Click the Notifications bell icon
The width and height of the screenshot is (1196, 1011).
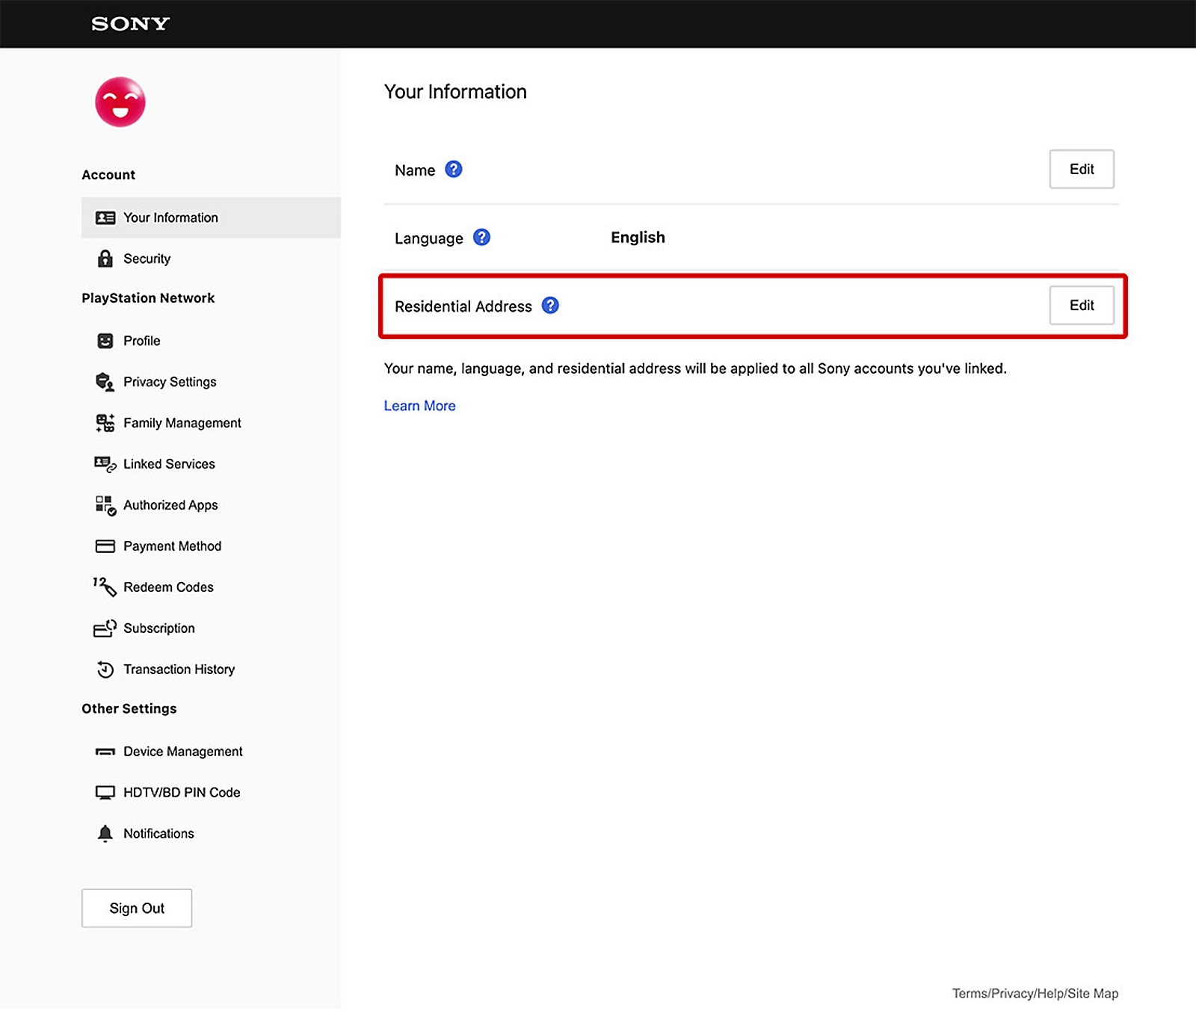pyautogui.click(x=105, y=833)
